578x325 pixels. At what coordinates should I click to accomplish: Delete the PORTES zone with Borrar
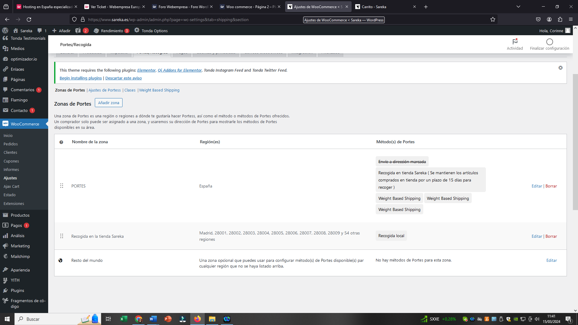tap(551, 186)
